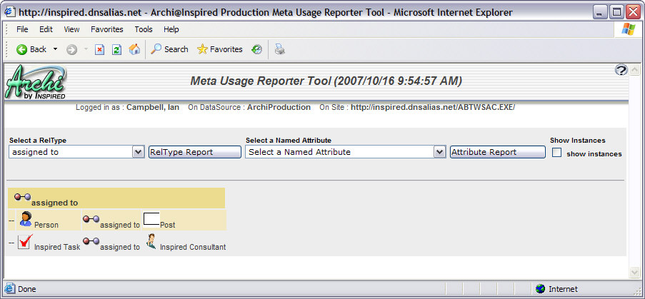Open the Tools menu
Image resolution: width=645 pixels, height=299 pixels.
144,29
